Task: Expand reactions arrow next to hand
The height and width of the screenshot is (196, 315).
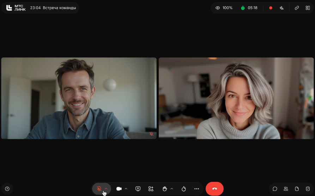Action: pyautogui.click(x=172, y=189)
